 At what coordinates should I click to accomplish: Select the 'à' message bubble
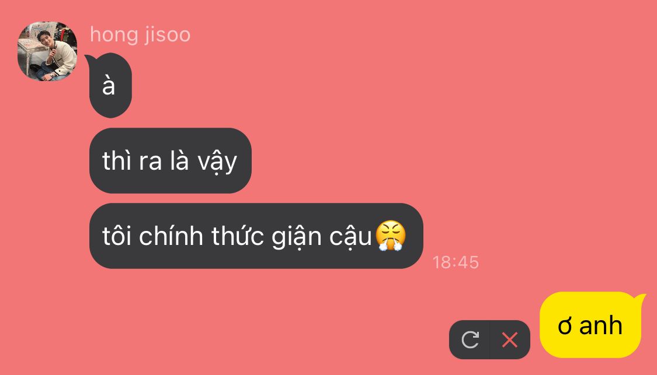point(110,85)
